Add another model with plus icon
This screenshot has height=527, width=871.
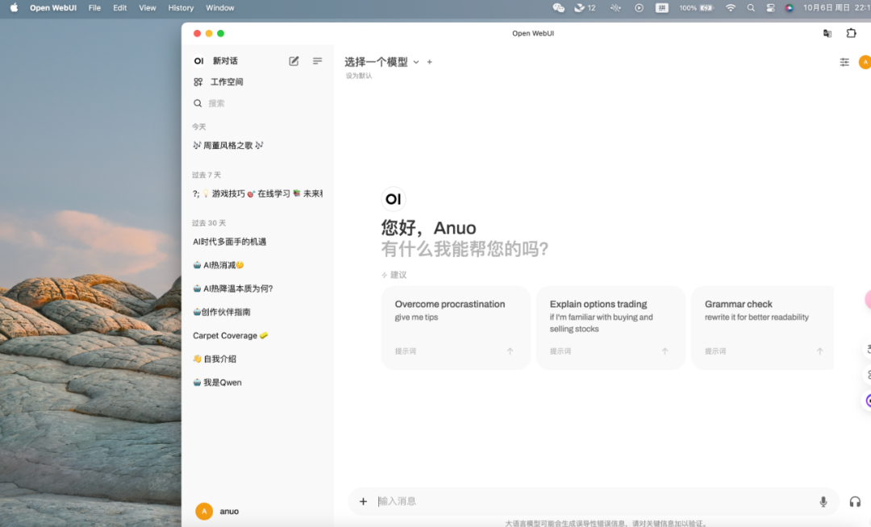[x=429, y=62]
